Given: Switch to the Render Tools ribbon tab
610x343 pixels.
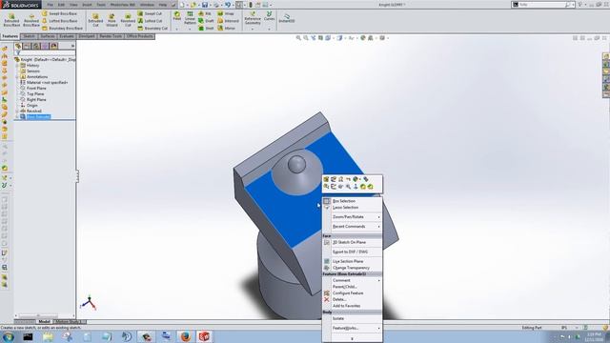Looking at the screenshot, I should click(x=111, y=36).
